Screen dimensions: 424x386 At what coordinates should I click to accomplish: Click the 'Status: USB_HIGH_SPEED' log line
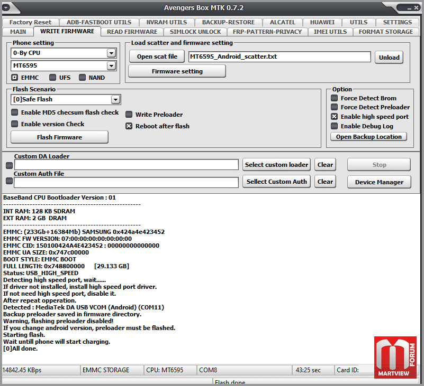pyautogui.click(x=41, y=273)
